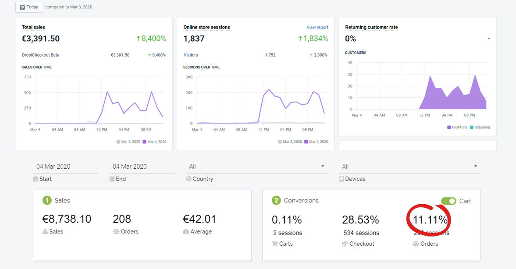Open the Today date picker button
Image resolution: width=516 pixels, height=269 pixels.
tap(29, 7)
